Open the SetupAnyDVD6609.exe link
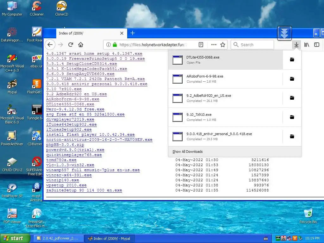Viewport: 324px width, 243px height. (80, 74)
